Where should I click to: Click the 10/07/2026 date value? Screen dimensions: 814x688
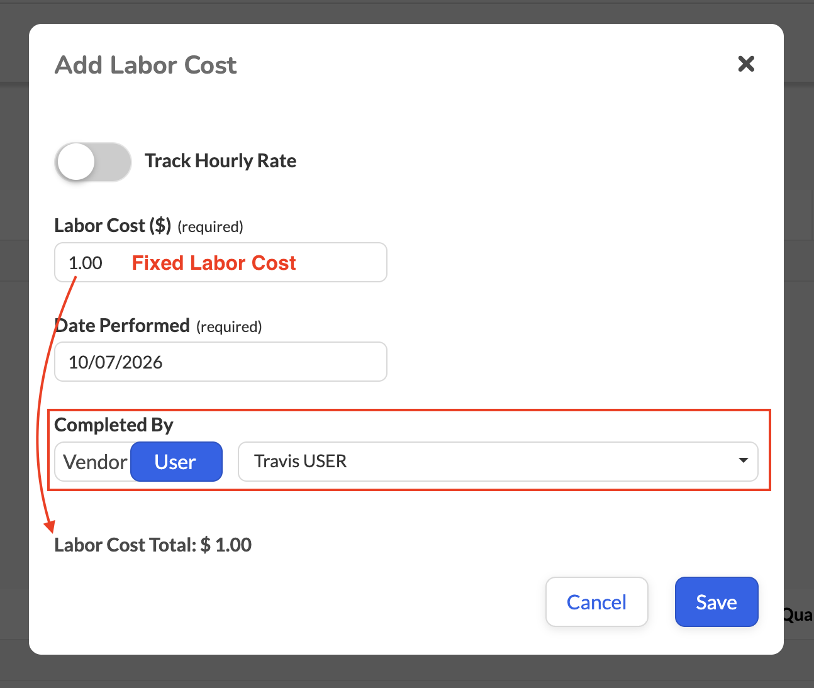[116, 362]
